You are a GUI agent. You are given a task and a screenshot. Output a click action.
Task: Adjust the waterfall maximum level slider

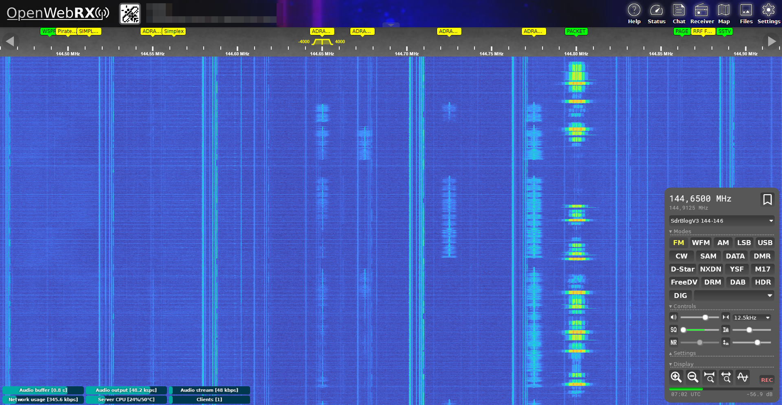(752, 342)
